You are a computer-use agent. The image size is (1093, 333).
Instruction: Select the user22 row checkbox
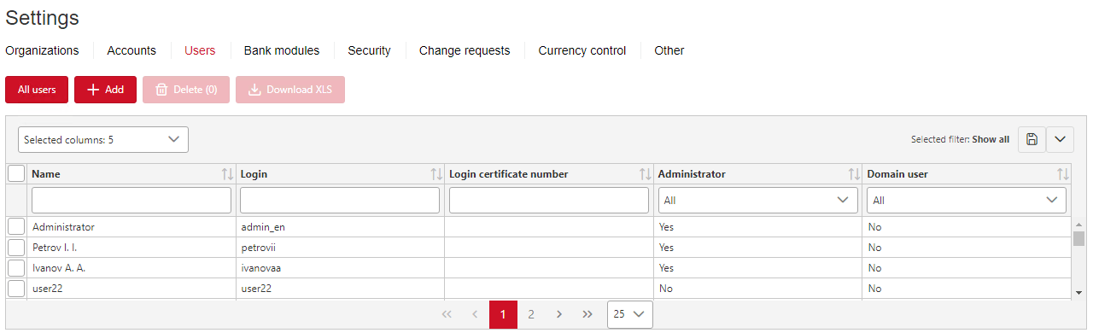(x=16, y=289)
